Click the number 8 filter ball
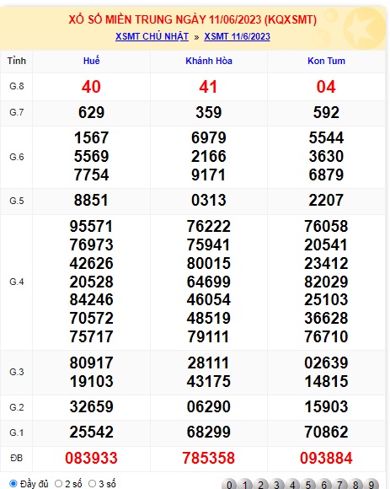The height and width of the screenshot is (489, 390). (x=355, y=484)
